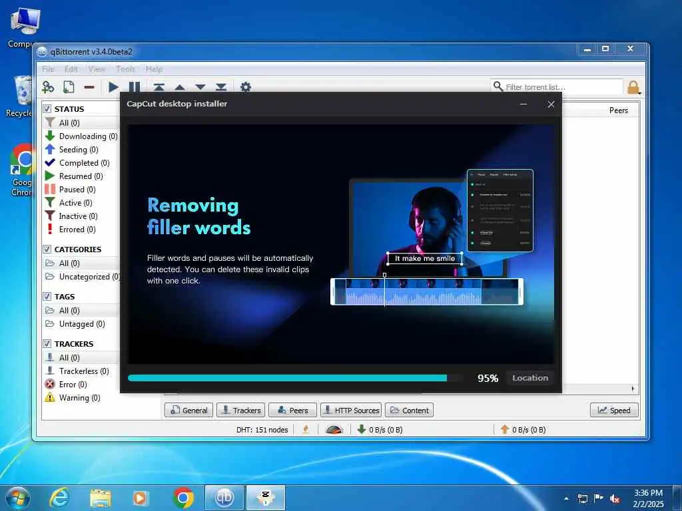The width and height of the screenshot is (682, 511).
Task: Click the Location button in CapCut installer
Action: click(x=529, y=378)
